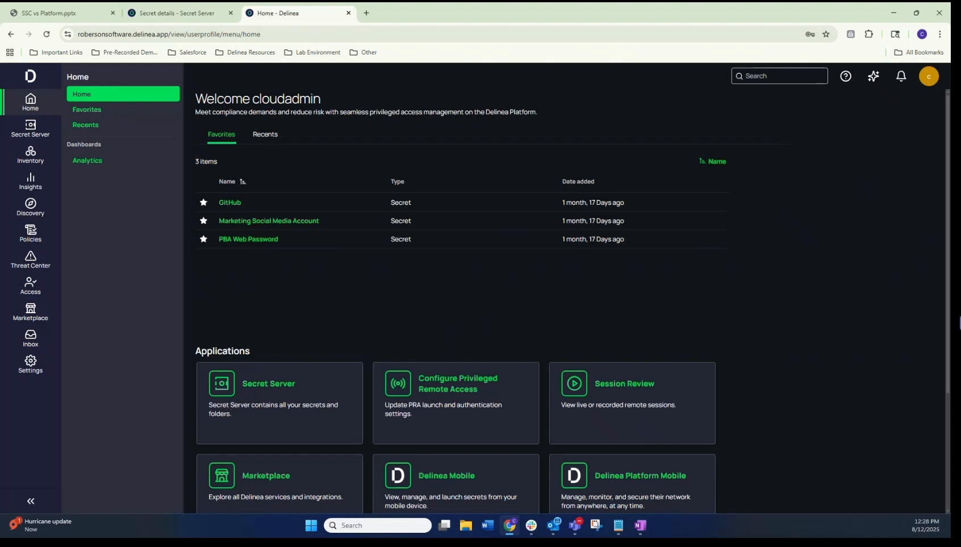Screen dimensions: 961x547
Task: Check the Inbox sidebar icon
Action: (30, 338)
